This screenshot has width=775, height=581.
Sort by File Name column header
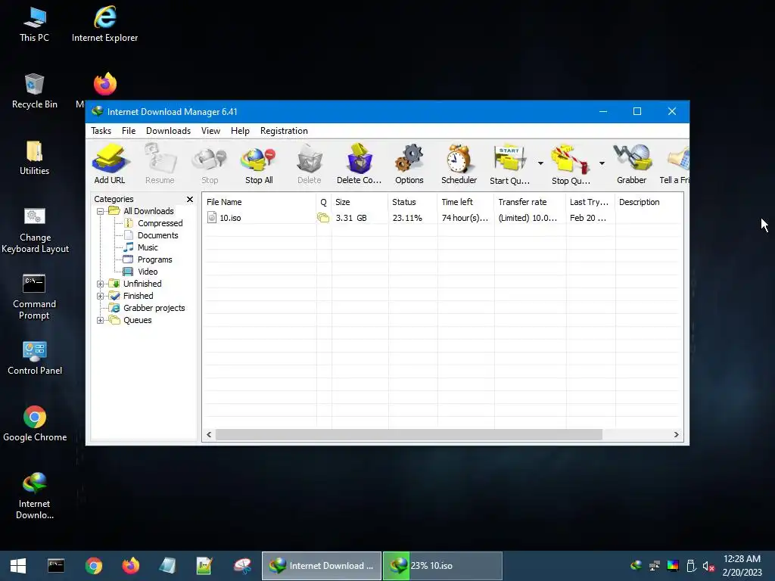(259, 202)
